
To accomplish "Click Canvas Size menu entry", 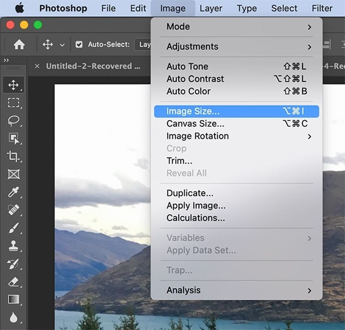I will point(237,124).
